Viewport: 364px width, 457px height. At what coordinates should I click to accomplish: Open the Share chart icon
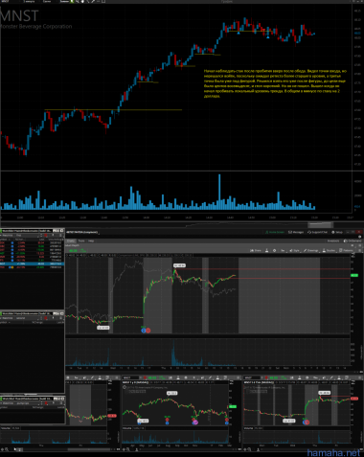pos(256,250)
